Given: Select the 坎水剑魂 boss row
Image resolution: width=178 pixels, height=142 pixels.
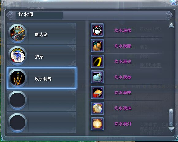Looking at the screenshot, I should pyautogui.click(x=42, y=78).
